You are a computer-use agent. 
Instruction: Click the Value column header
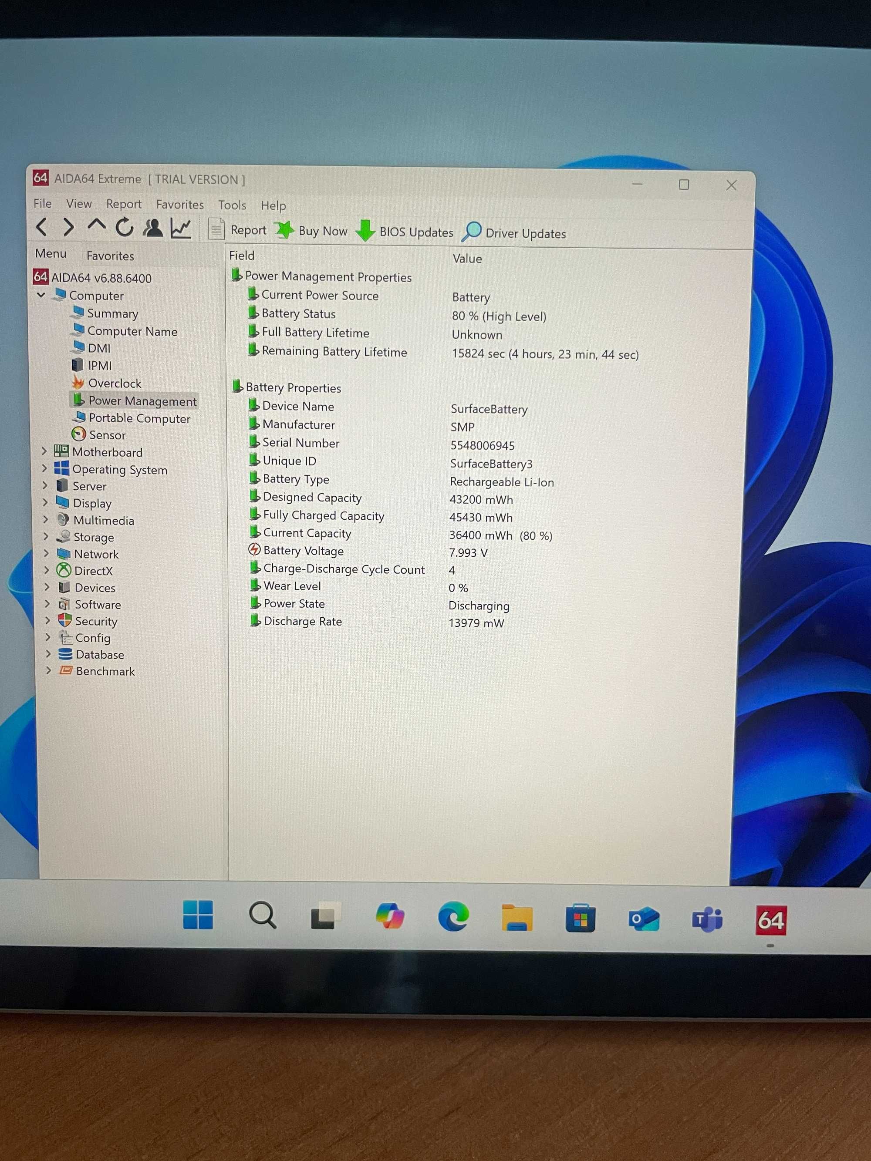click(467, 258)
